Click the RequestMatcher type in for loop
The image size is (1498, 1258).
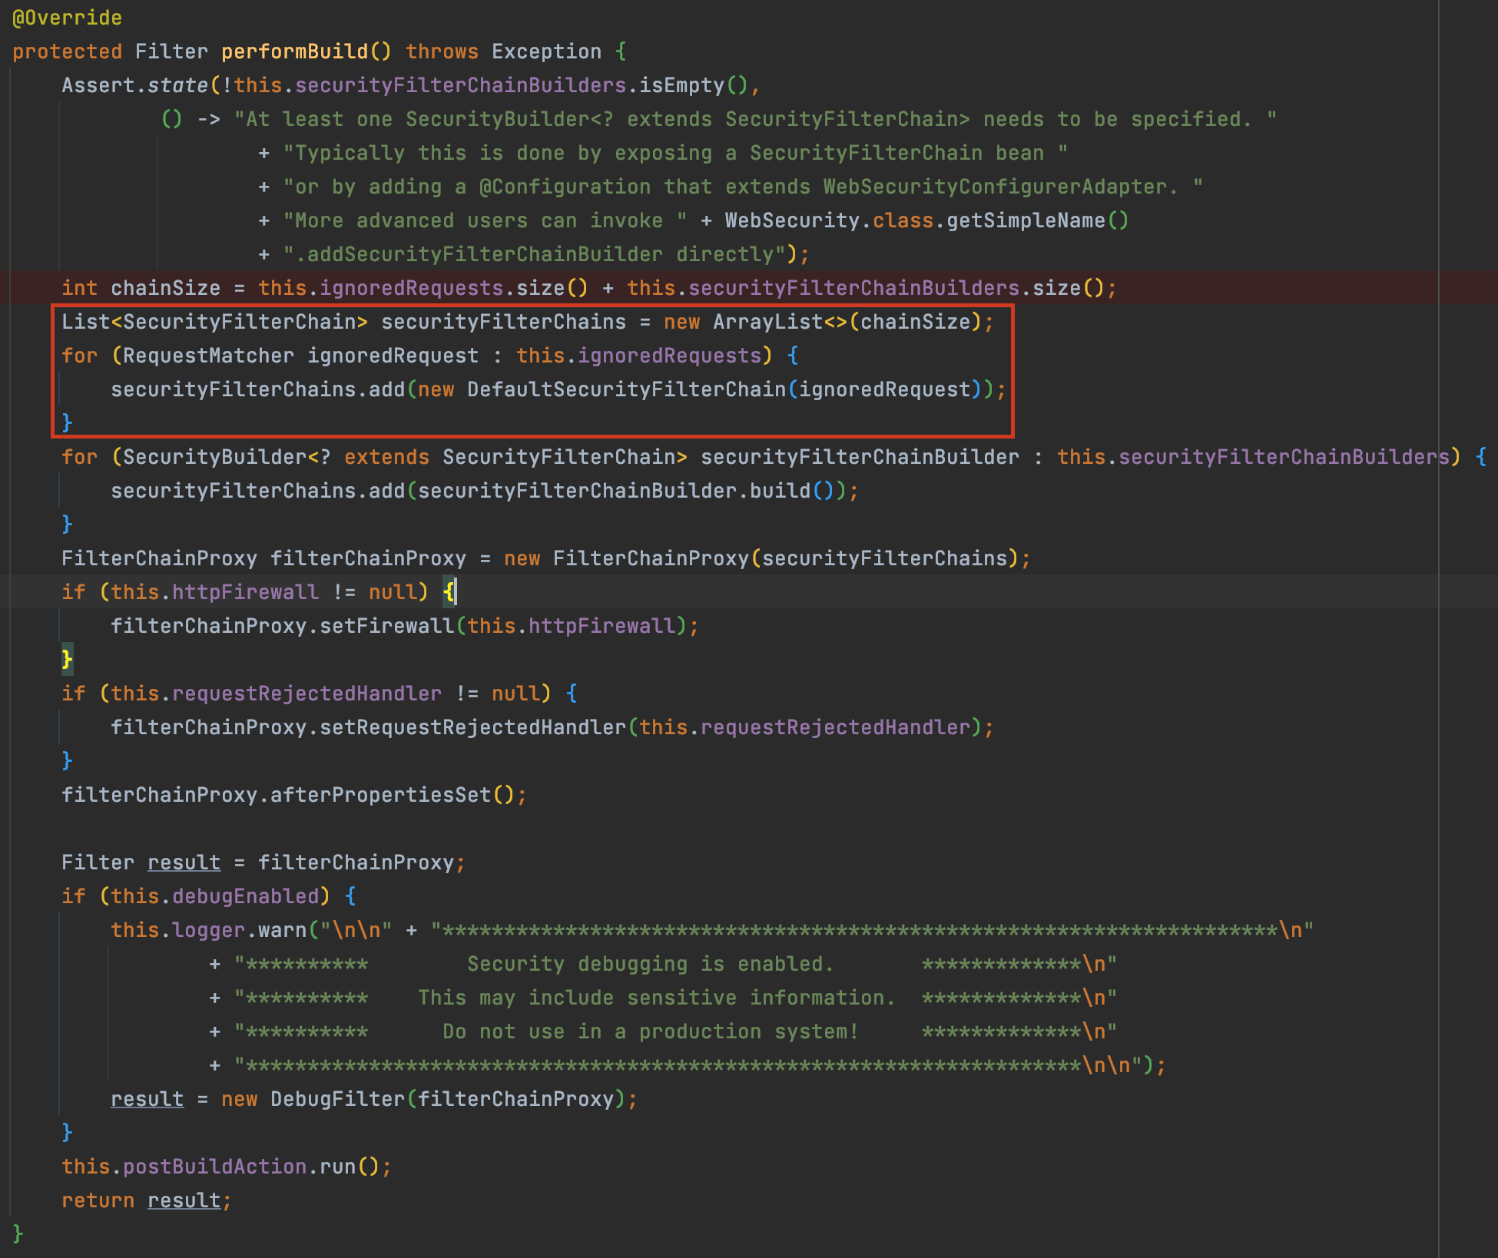pyautogui.click(x=208, y=356)
